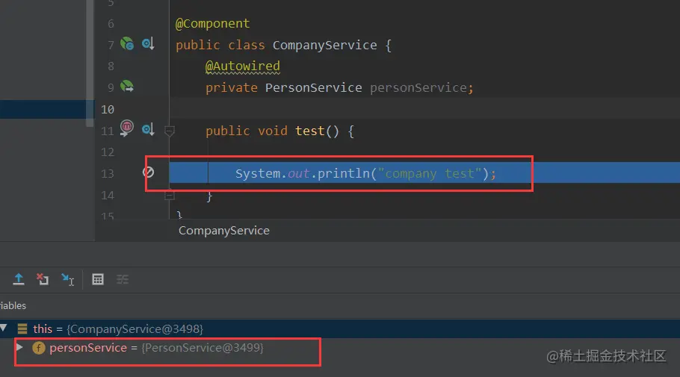The height and width of the screenshot is (377, 680).
Task: Click the Spring bean icon on line 7
Action: pyautogui.click(x=126, y=43)
